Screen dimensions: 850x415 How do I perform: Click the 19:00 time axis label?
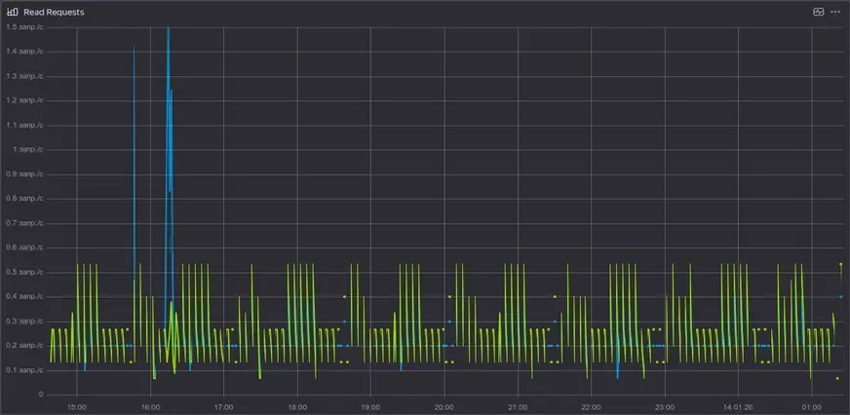370,406
